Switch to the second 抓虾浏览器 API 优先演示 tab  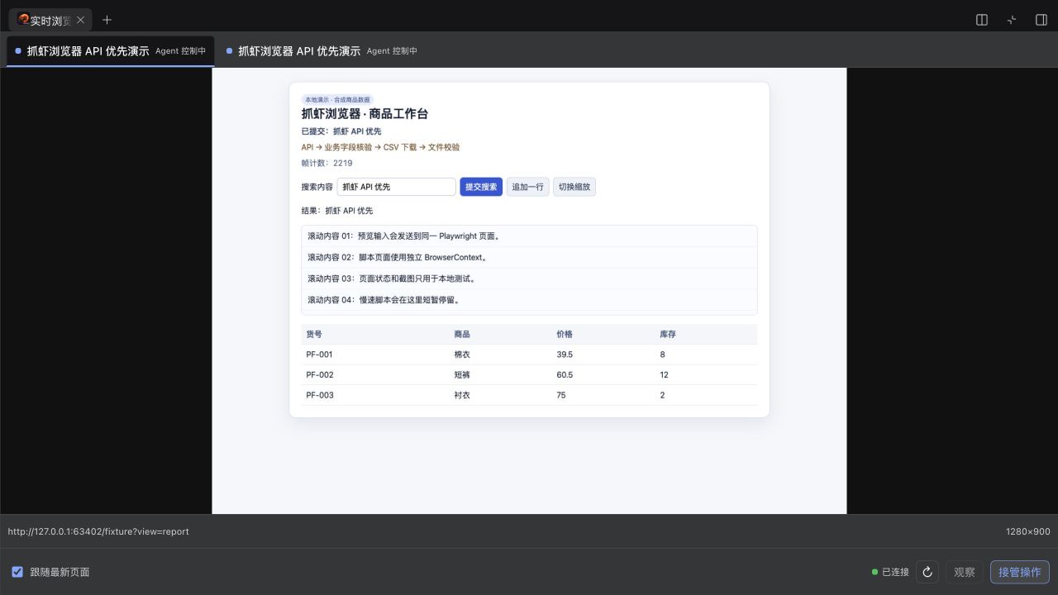[x=322, y=50]
